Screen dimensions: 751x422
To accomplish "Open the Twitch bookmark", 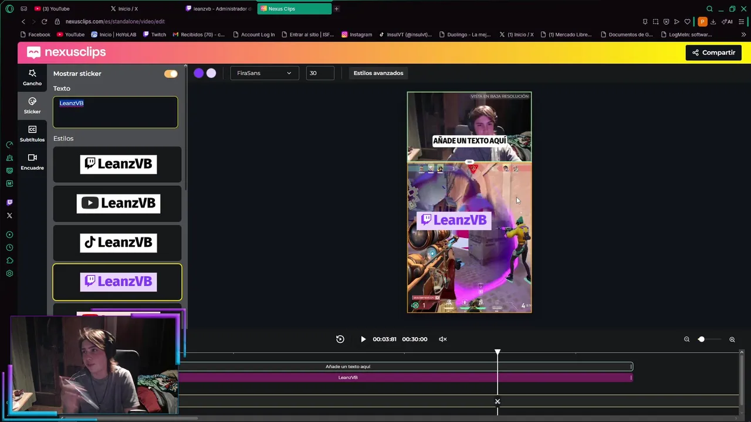I will click(x=154, y=35).
